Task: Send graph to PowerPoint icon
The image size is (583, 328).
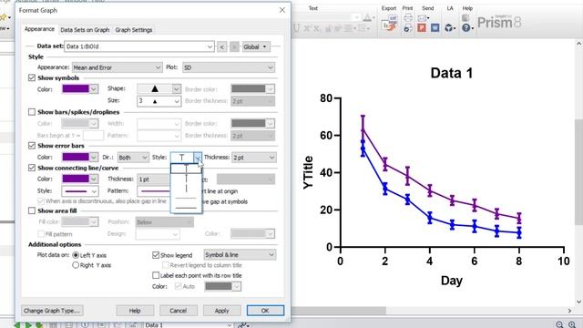Action: point(421,28)
